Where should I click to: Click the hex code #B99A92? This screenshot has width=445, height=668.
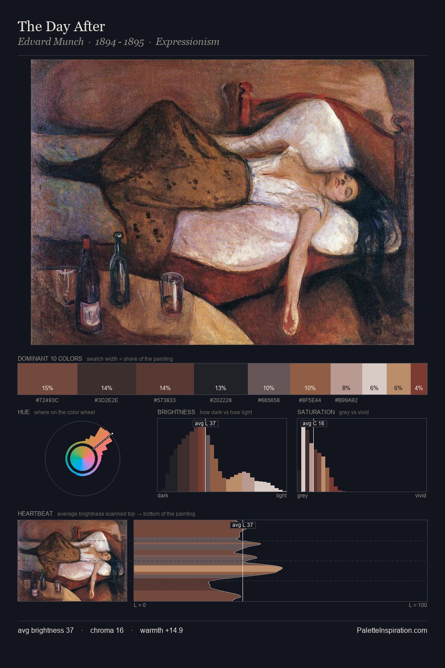346,400
